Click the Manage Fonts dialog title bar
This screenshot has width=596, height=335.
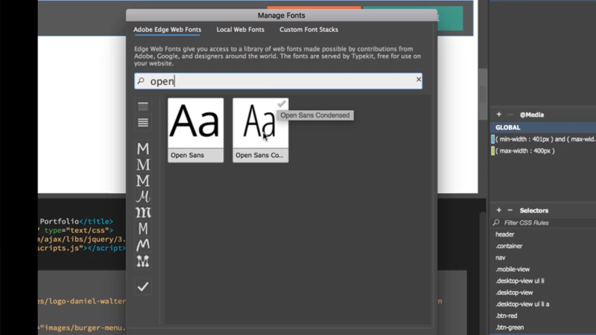pyautogui.click(x=282, y=16)
